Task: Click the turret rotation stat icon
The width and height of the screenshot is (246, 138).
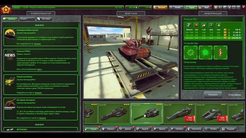Action: (211, 25)
